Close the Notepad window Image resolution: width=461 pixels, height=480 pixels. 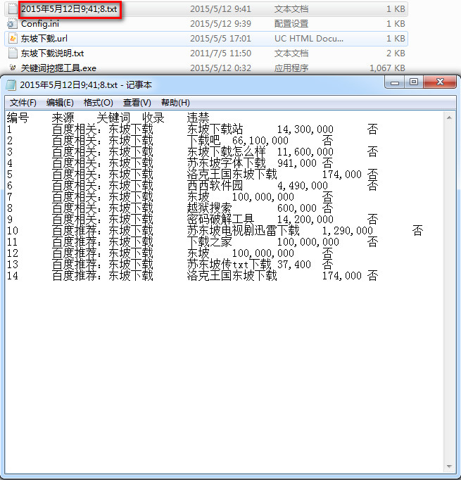click(440, 82)
